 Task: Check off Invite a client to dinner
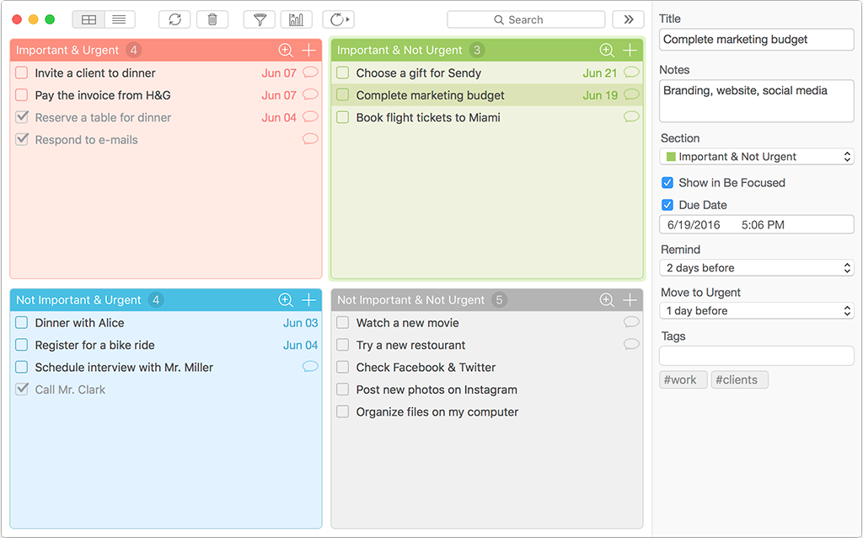coord(22,73)
